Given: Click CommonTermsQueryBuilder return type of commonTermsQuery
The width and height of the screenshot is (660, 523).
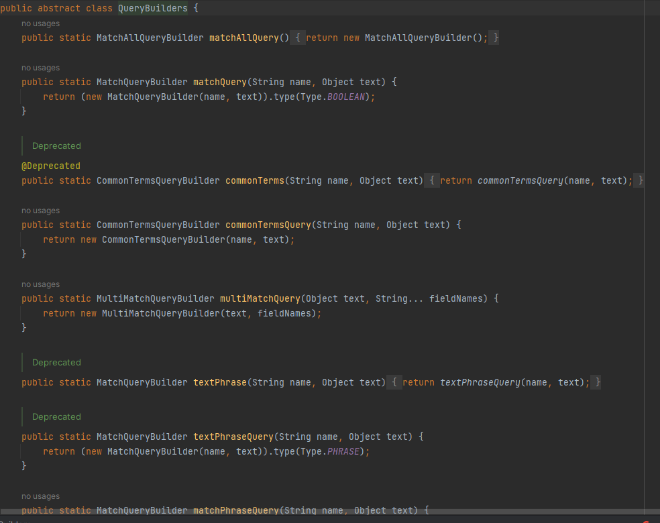Looking at the screenshot, I should click(x=158, y=225).
